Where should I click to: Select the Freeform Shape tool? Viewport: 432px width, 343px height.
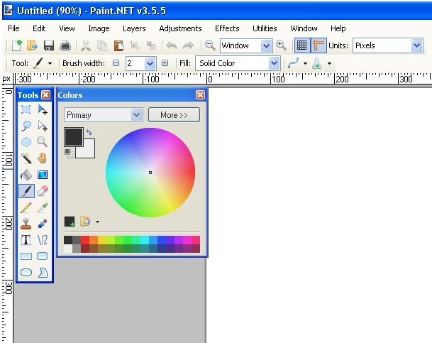pos(43,273)
